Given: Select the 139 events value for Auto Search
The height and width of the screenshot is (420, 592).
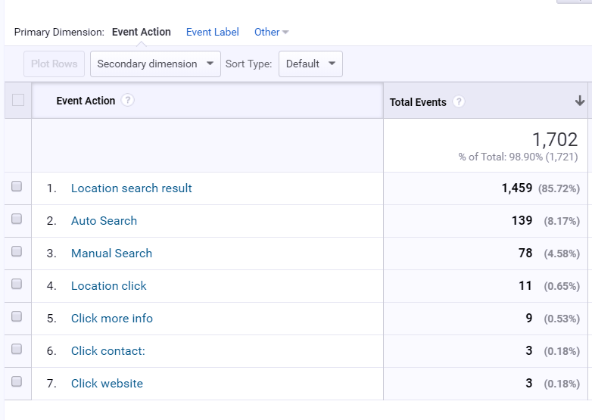Looking at the screenshot, I should coord(522,220).
